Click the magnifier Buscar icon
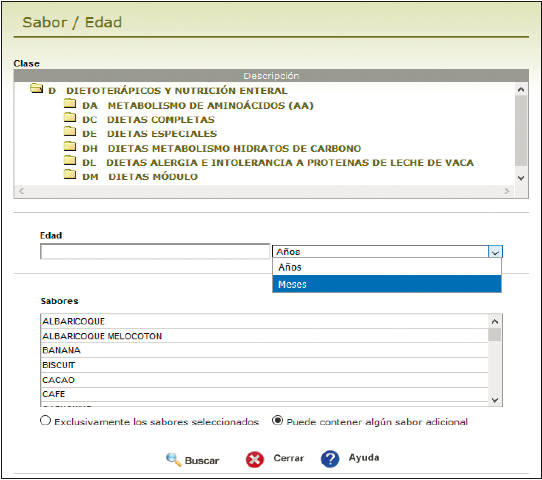The width and height of the screenshot is (542, 480). pos(174,460)
